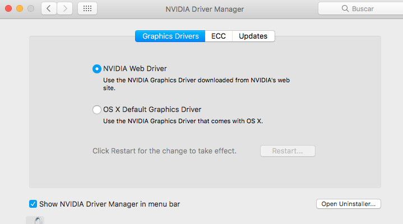The width and height of the screenshot is (403, 224).
Task: Select the NVIDIA Web Driver option
Action: click(97, 69)
